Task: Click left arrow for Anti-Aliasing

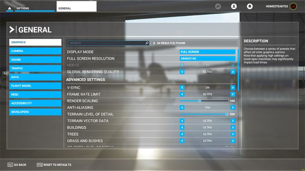Action: point(182,108)
